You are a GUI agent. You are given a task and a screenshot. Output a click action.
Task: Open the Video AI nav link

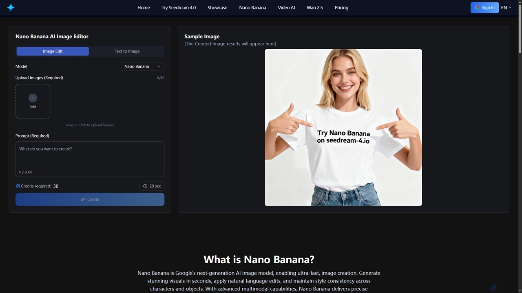click(x=286, y=7)
